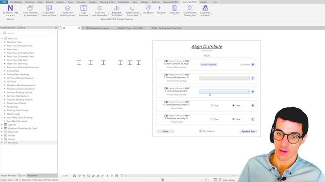Click Apply & Run button
This screenshot has height=182, width=325.
click(x=248, y=131)
